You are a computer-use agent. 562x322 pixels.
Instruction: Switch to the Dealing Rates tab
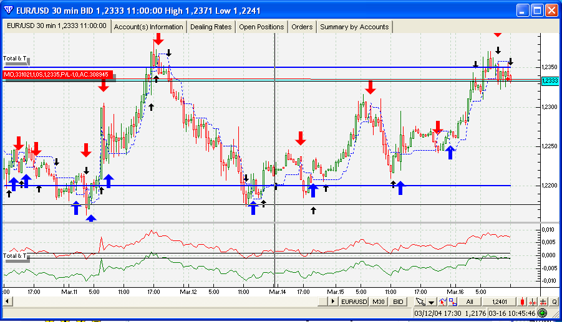coord(211,27)
